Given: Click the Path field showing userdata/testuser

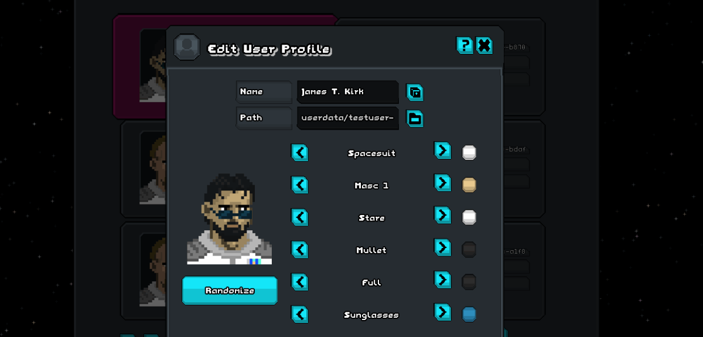Looking at the screenshot, I should [x=348, y=118].
